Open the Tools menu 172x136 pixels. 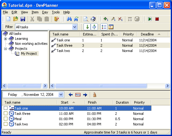pos(56,12)
